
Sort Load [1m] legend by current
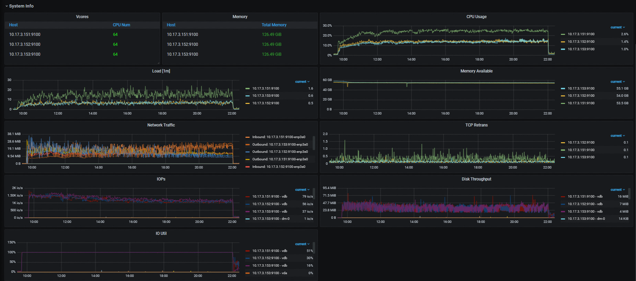(x=302, y=82)
